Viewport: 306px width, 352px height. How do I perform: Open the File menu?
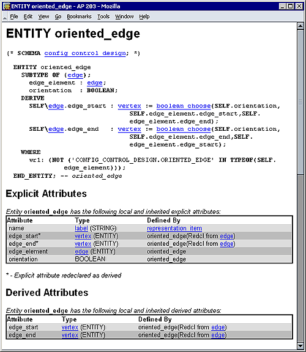pos(14,16)
